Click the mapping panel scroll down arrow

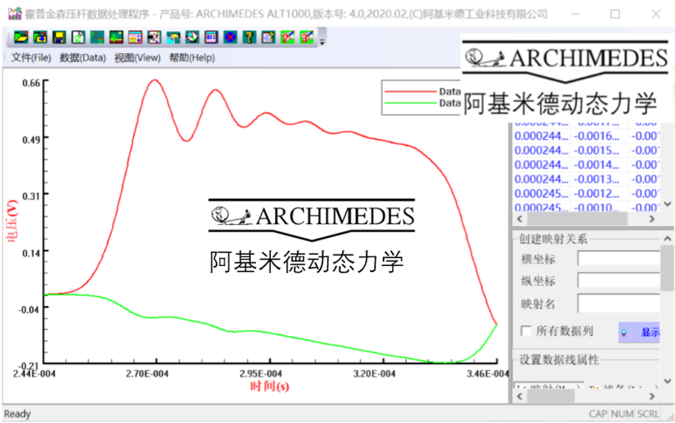coord(668,381)
